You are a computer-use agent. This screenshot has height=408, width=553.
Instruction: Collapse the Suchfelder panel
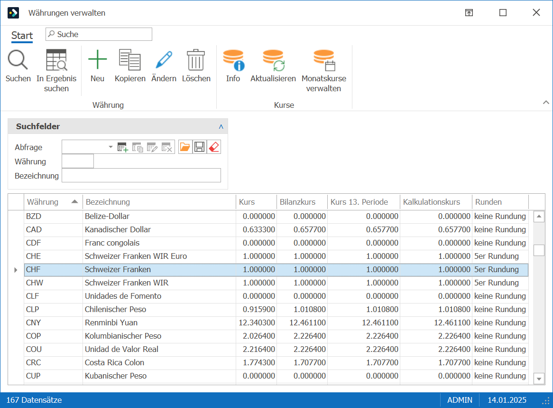(221, 126)
